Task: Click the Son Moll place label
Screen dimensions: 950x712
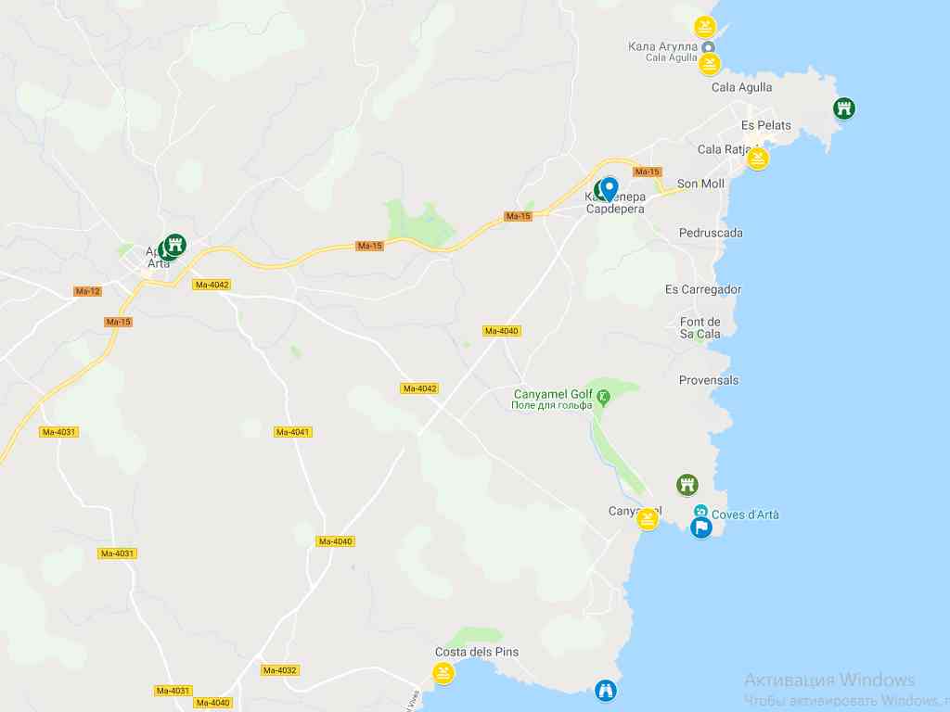Action: click(x=700, y=184)
